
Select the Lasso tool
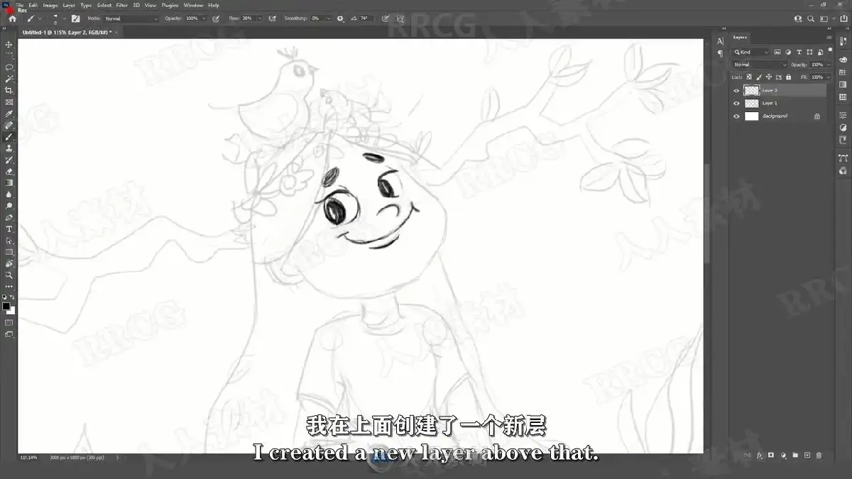pyautogui.click(x=9, y=67)
